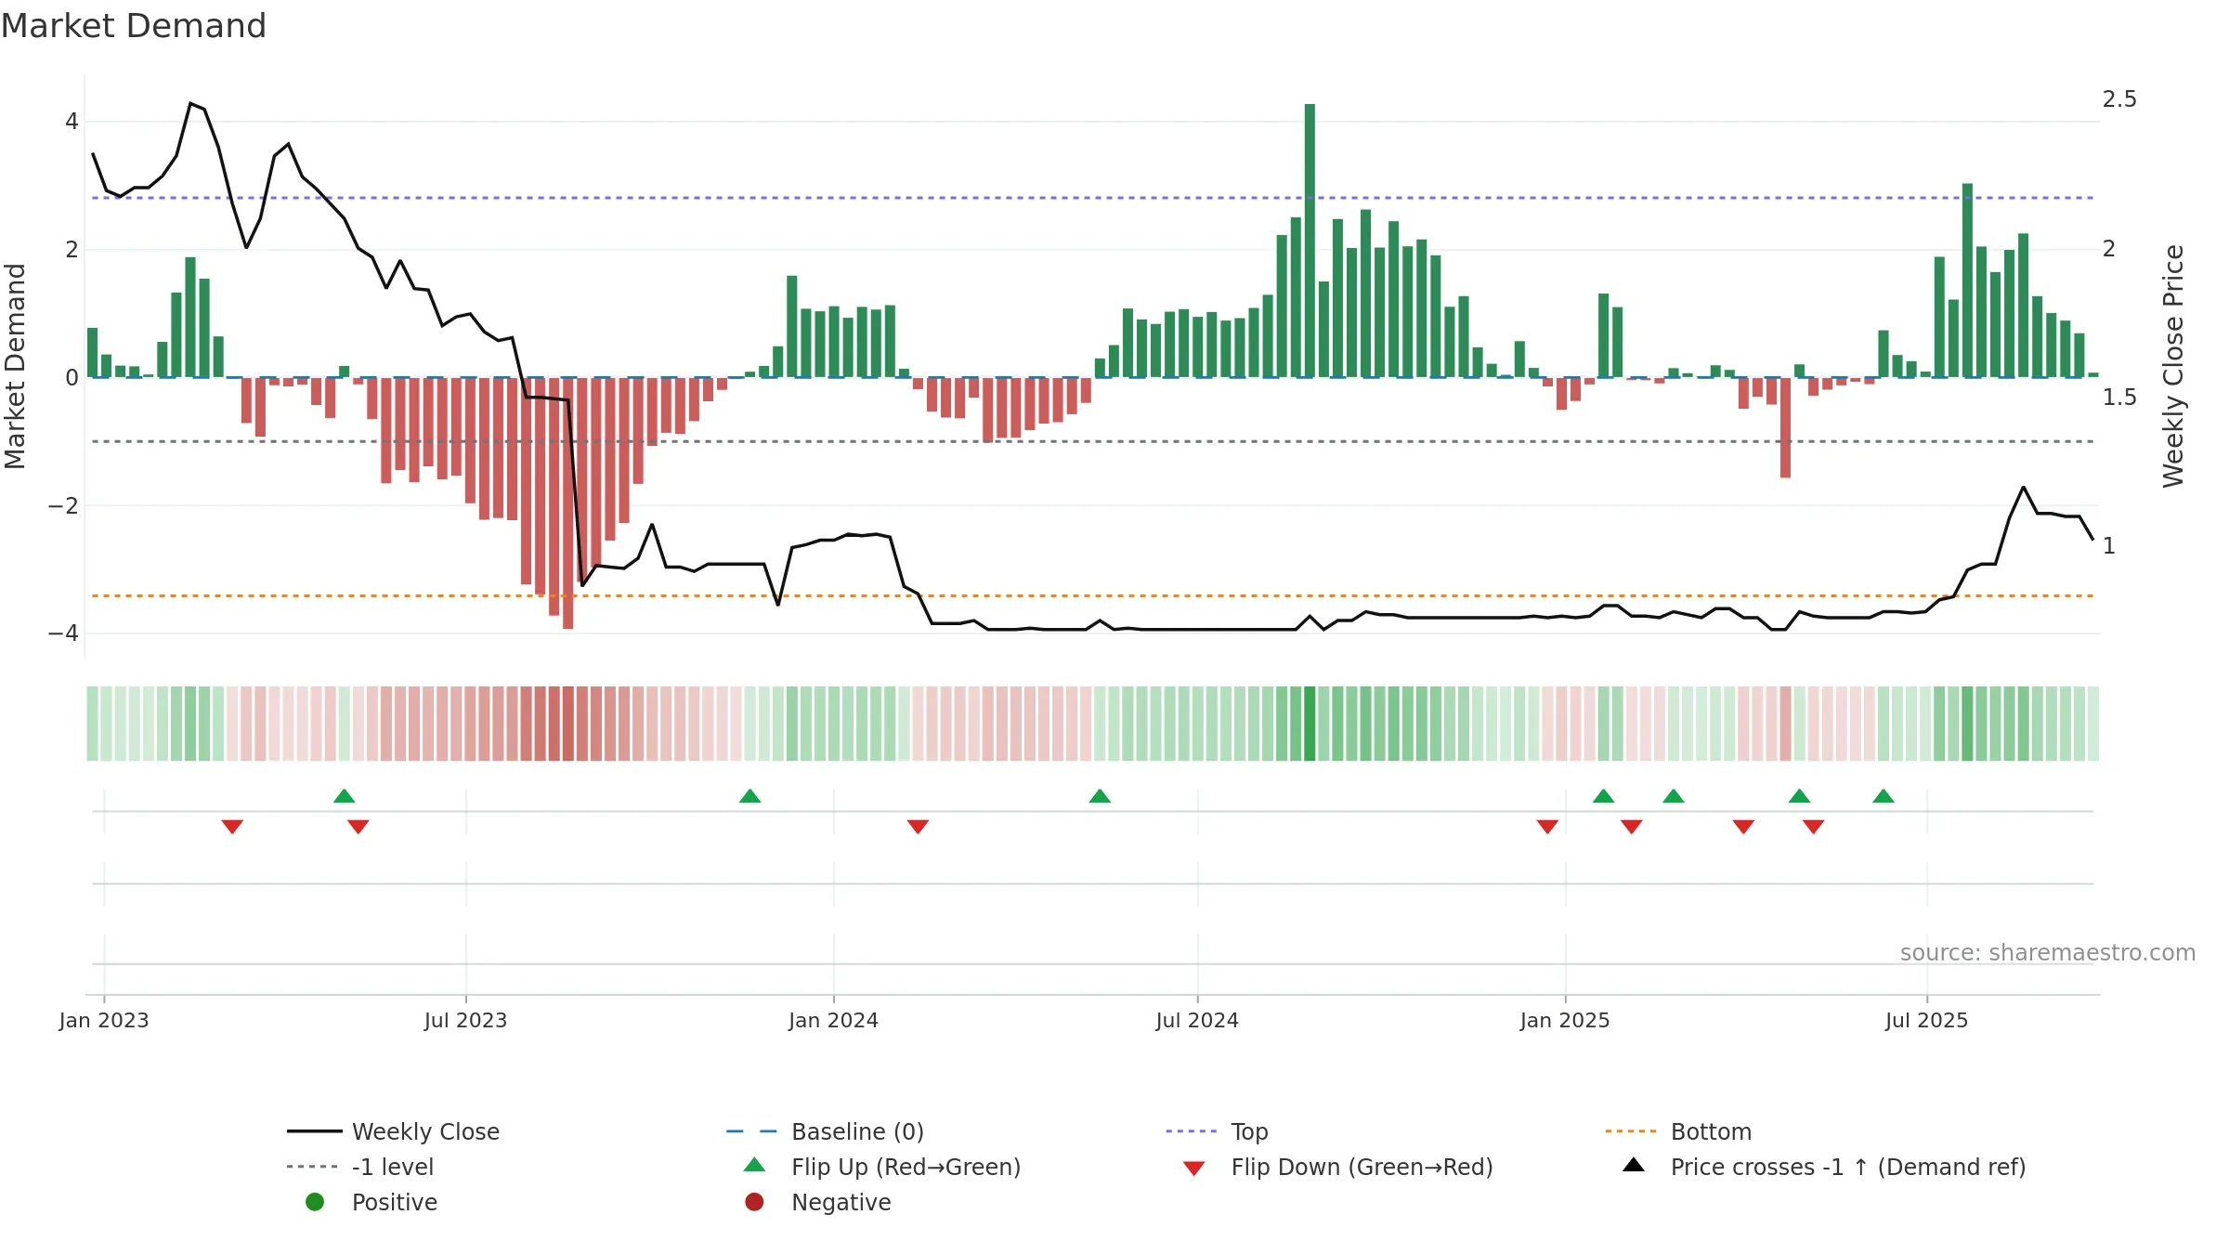Click the Baseline (0) legend label
2229x1254 pixels.
coord(857,1131)
